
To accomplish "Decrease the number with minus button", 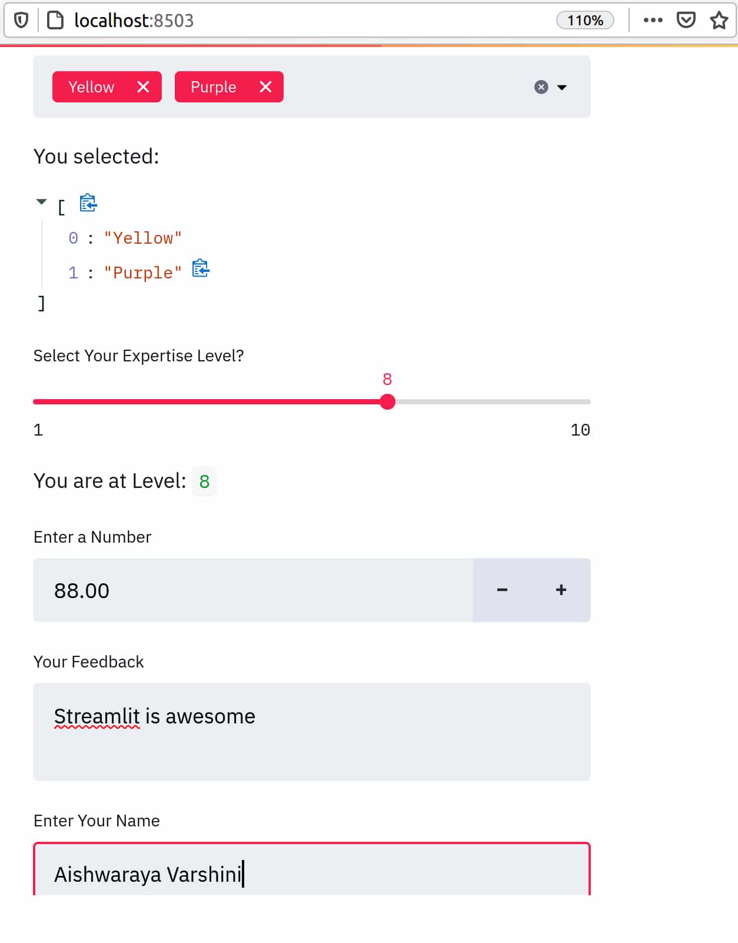I will coord(502,590).
